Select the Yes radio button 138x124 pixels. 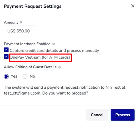pyautogui.click(x=6, y=76)
